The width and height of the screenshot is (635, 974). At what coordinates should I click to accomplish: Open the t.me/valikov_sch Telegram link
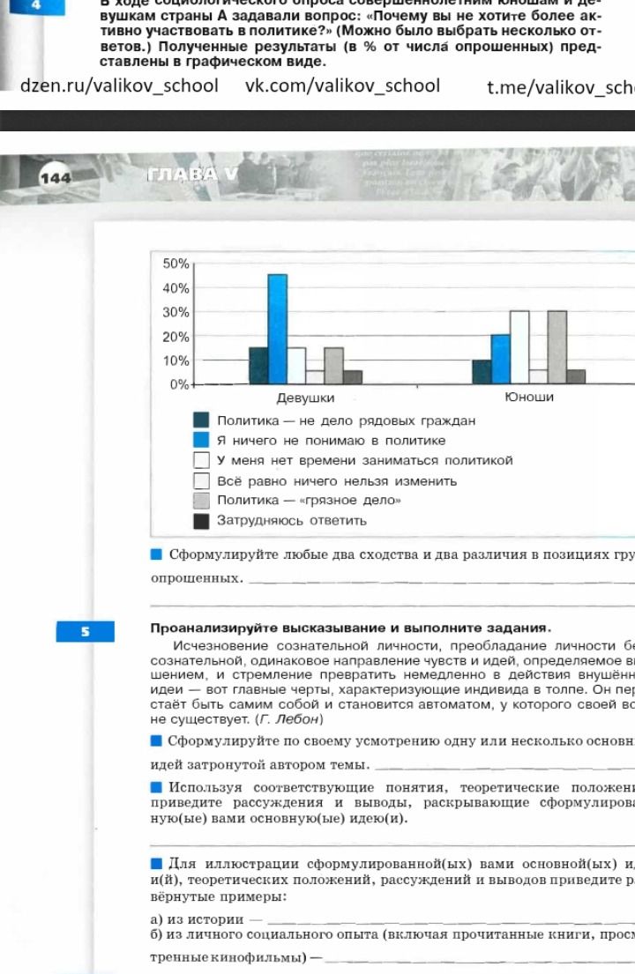(560, 87)
